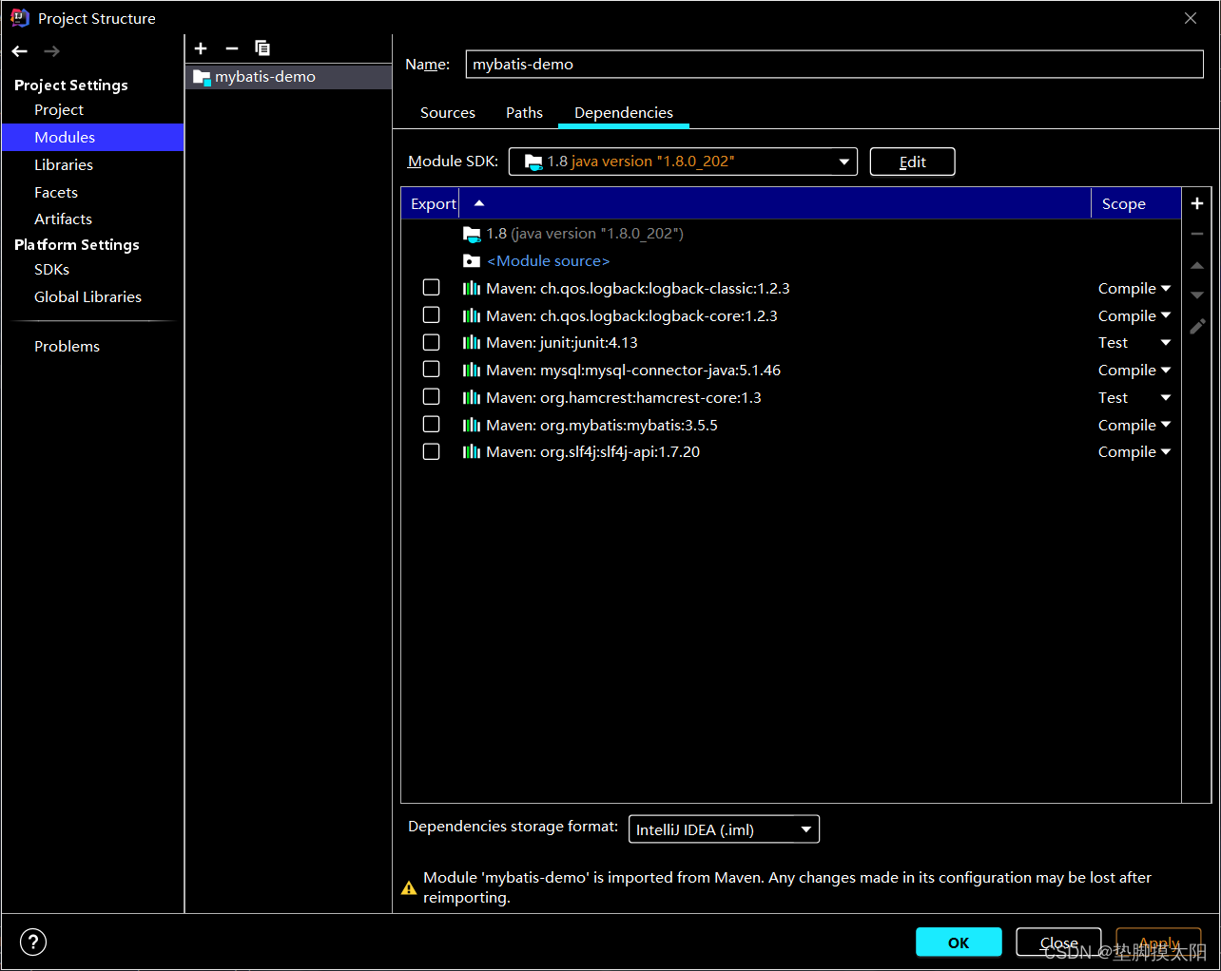Open Help via the question mark icon
Viewport: 1221px width, 971px height.
(32, 942)
